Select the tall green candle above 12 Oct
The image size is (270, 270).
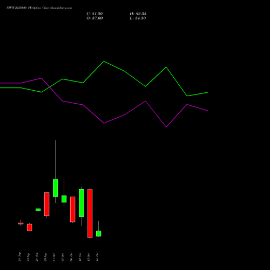click(x=82, y=203)
